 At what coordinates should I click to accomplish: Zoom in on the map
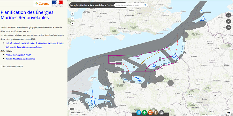coord(72,14)
